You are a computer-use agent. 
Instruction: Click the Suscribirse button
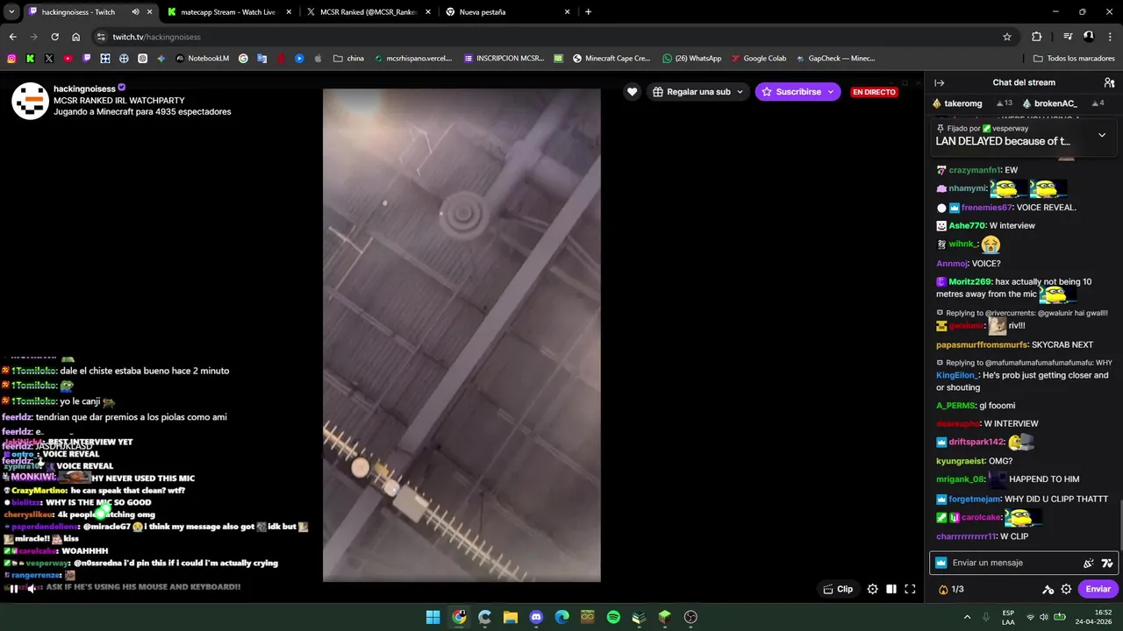(791, 91)
